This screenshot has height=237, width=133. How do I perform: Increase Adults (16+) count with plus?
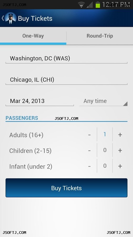(x=120, y=135)
